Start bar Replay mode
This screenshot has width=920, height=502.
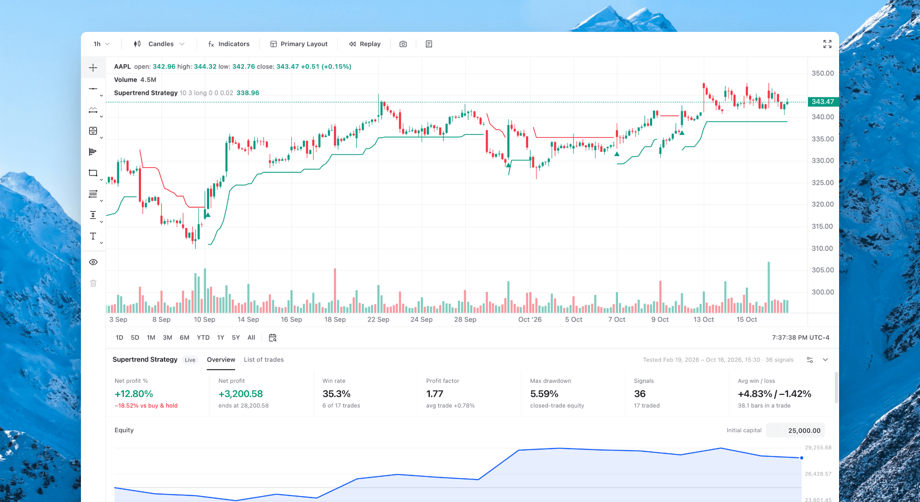point(365,44)
